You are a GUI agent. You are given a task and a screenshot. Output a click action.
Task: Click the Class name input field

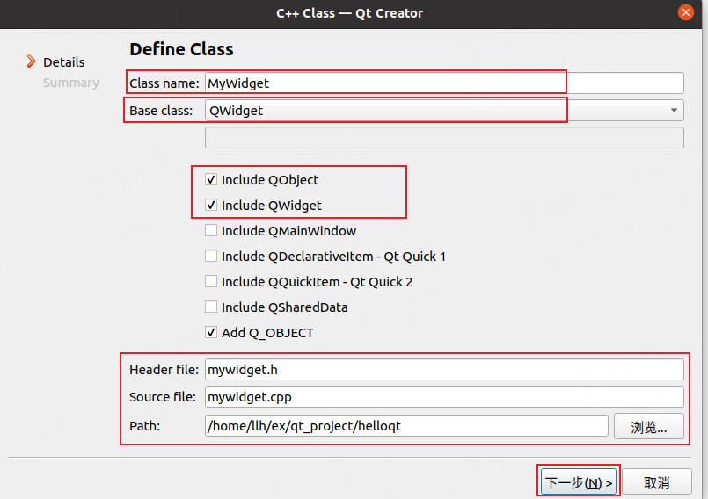(x=444, y=83)
